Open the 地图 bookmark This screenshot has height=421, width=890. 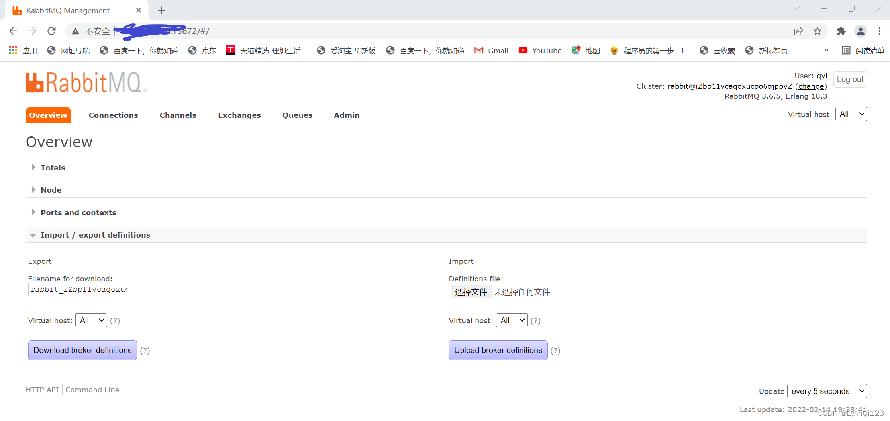click(586, 50)
